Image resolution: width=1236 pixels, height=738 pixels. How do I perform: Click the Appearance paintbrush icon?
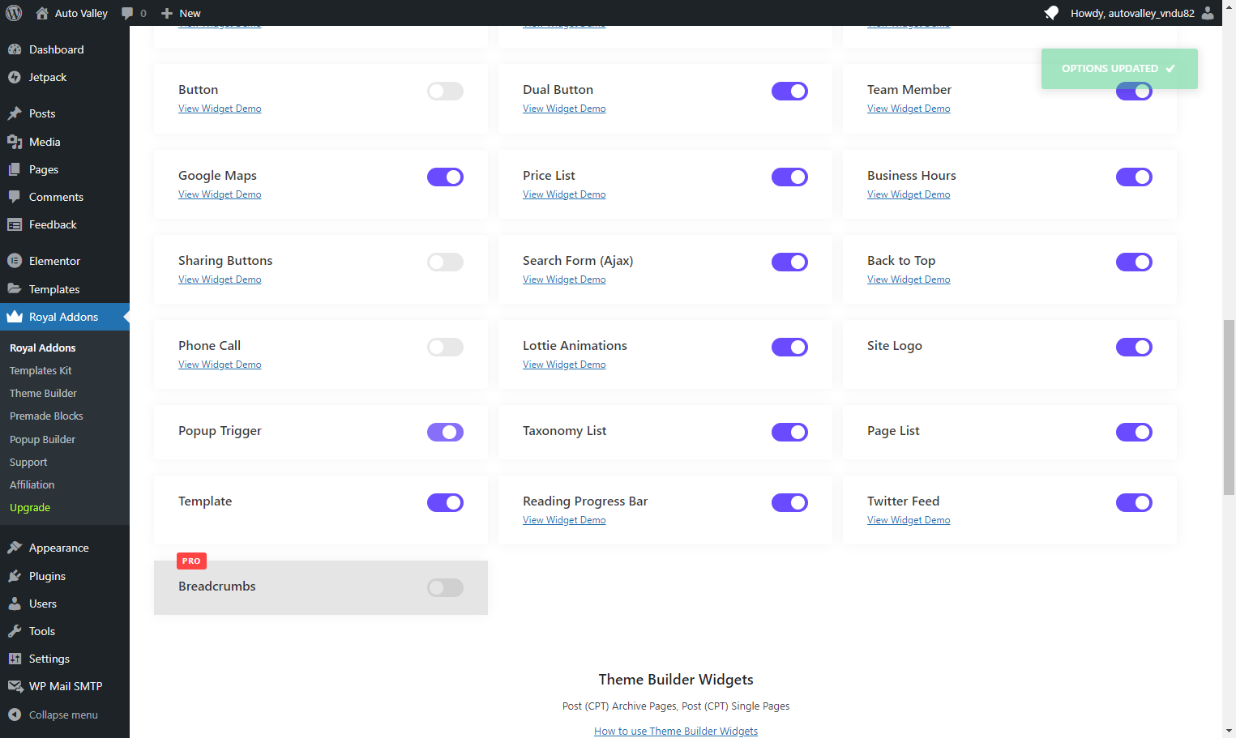tap(15, 548)
